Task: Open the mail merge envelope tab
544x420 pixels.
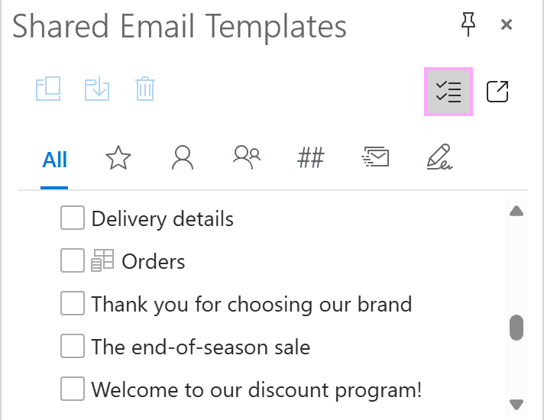Action: tap(375, 158)
